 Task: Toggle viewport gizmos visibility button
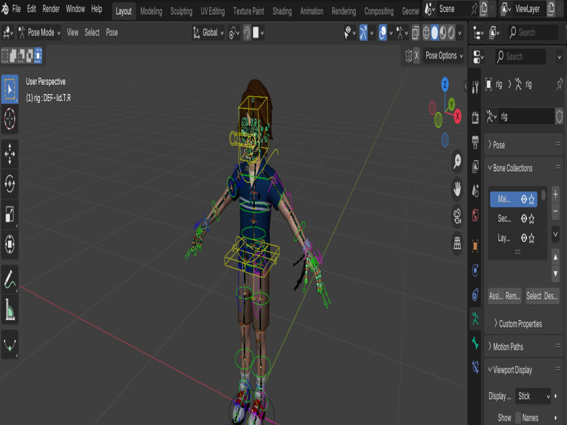click(363, 32)
